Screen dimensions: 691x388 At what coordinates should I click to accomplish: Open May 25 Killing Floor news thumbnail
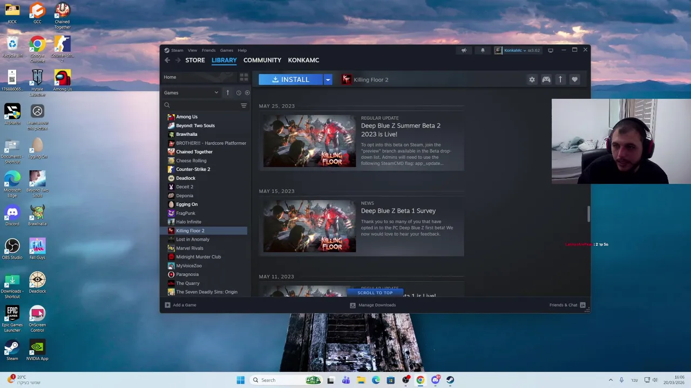309,141
